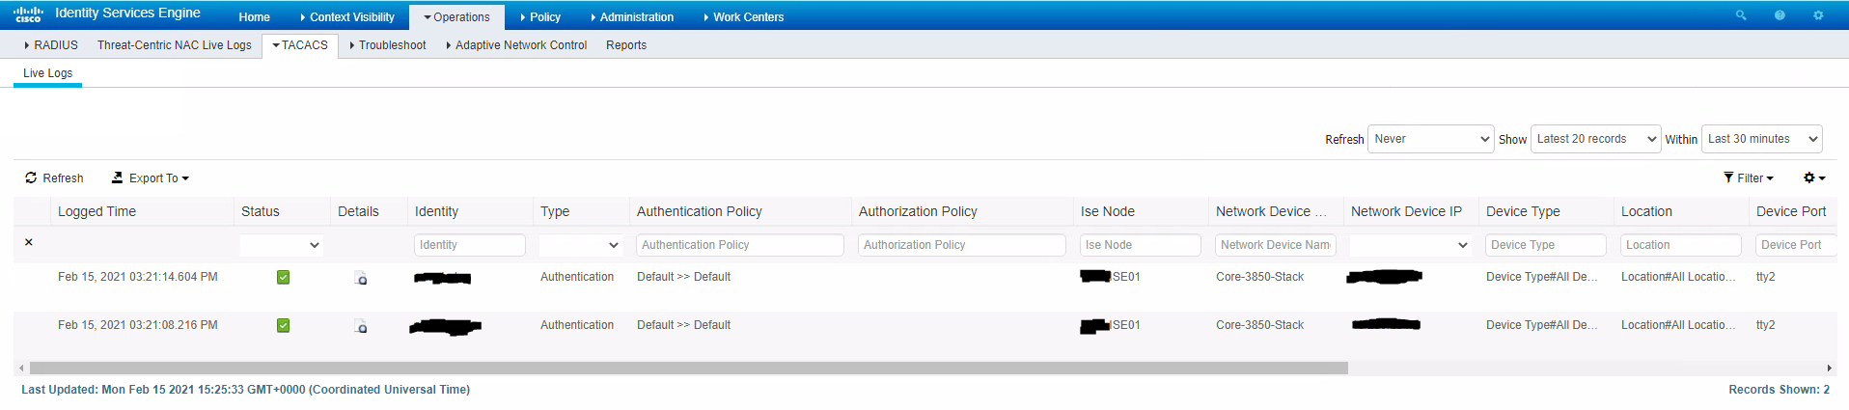Viewport: 1849px width, 410px height.
Task: Open Threat-Centric NAC Live Logs
Action: tap(175, 45)
